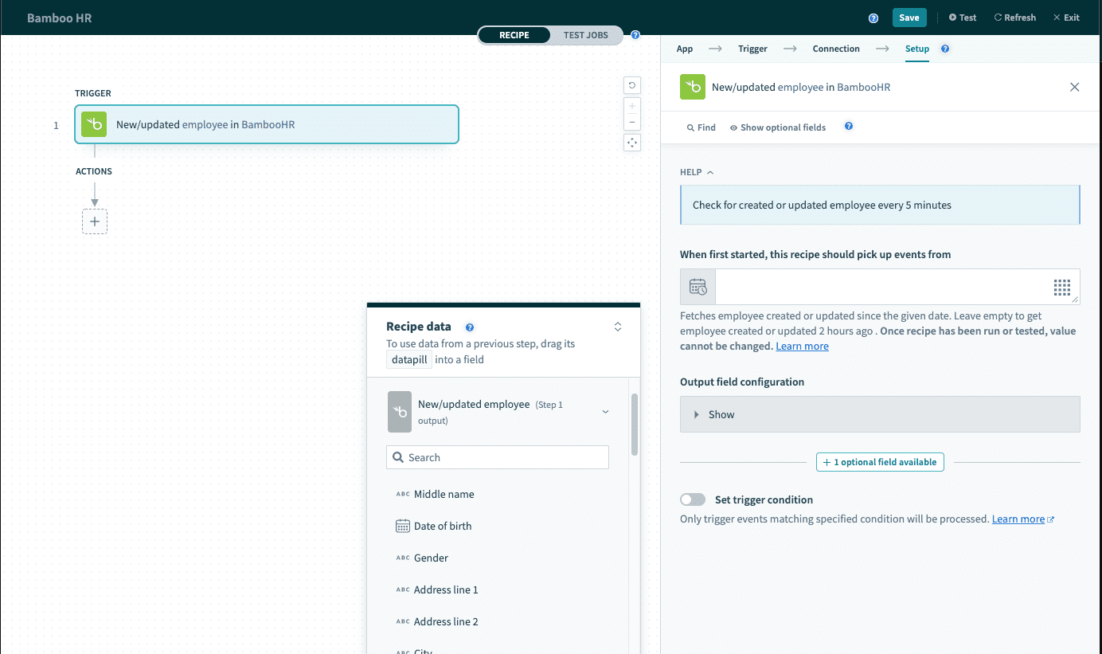Viewport: 1102px width, 654px height.
Task: Click the fit-to-view canvas icon
Action: (x=632, y=143)
